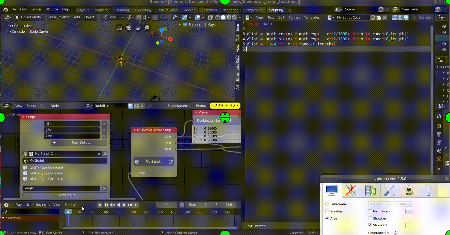450x235 pixels.
Task: Click the fake user shield icon for NodeTree
Action: 130,106
